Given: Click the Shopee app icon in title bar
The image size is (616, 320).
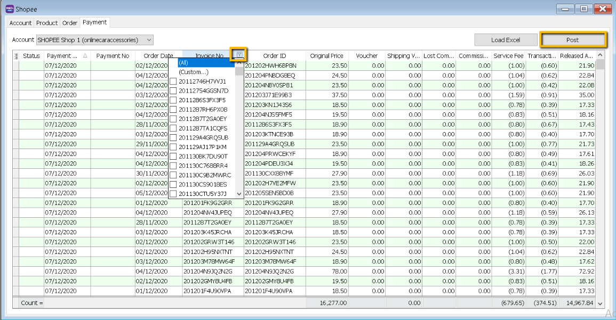Looking at the screenshot, I should click(9, 9).
